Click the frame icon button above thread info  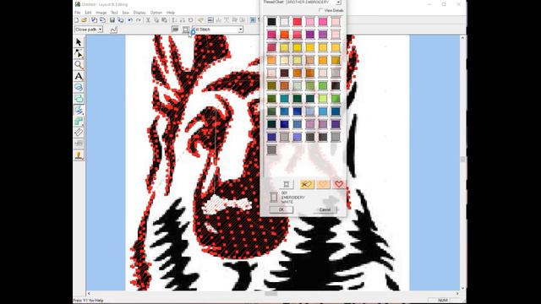click(287, 184)
